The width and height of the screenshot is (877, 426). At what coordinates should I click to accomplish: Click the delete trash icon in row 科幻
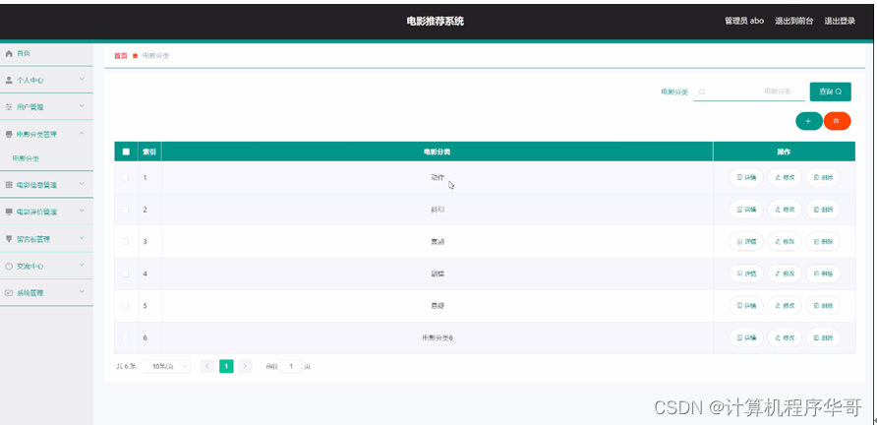click(816, 210)
